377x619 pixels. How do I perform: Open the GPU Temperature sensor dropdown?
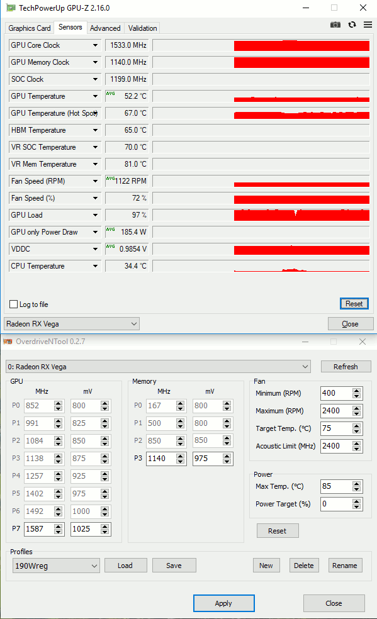(95, 96)
